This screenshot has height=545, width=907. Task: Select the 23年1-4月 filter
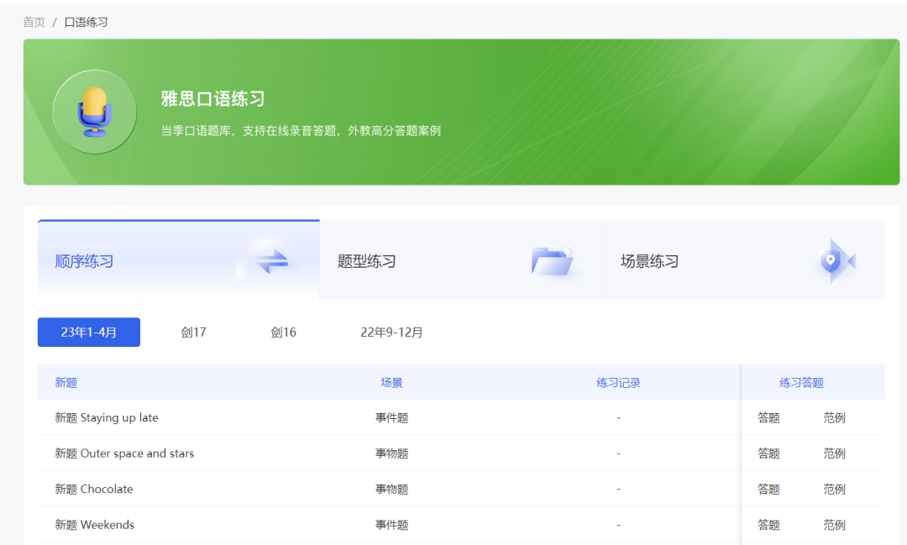coord(89,332)
